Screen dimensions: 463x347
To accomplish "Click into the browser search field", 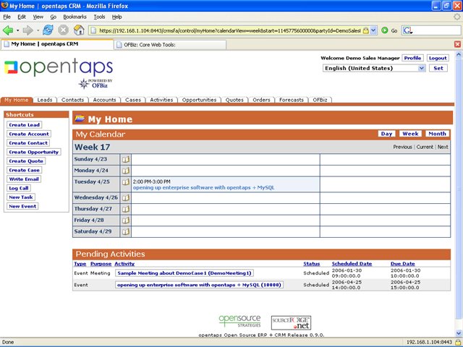I will tap(433, 30).
